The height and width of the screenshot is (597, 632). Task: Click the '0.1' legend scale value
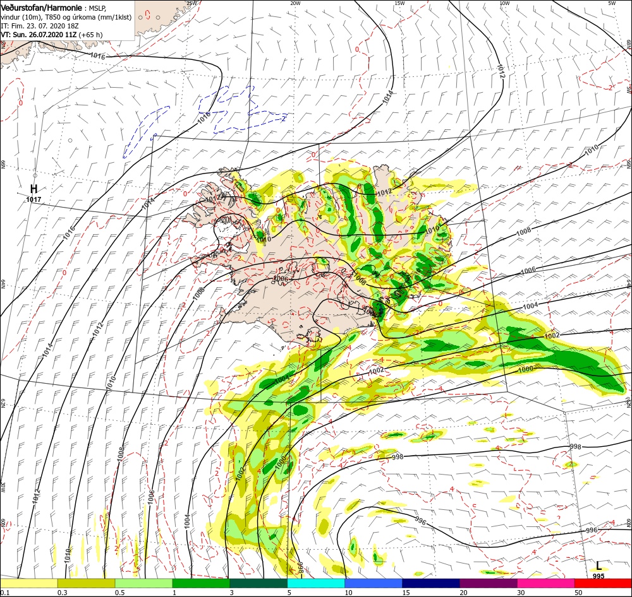(x=5, y=593)
